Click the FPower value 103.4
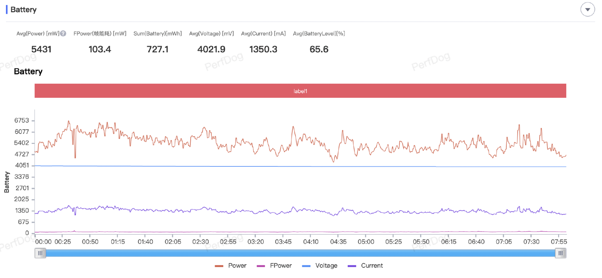The width and height of the screenshot is (602, 278). tap(100, 49)
